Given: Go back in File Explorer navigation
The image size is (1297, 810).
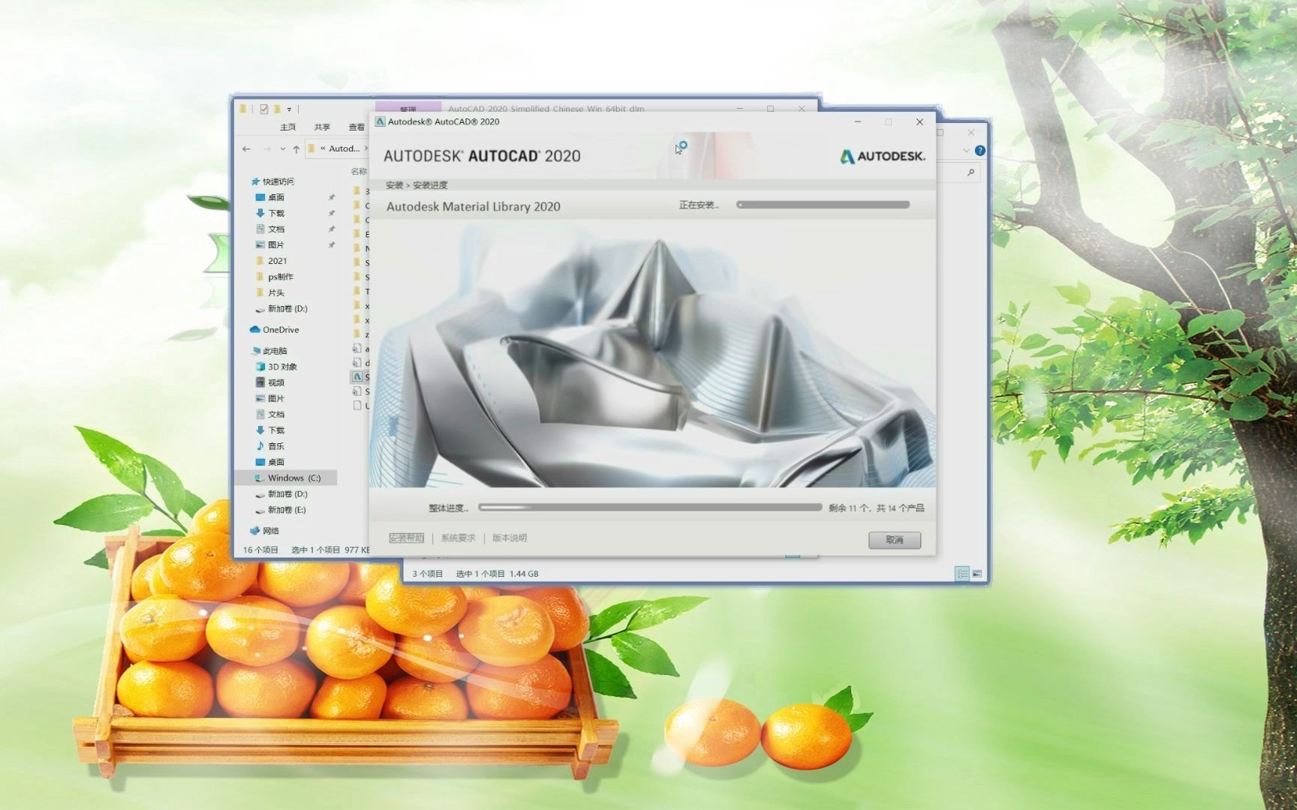Looking at the screenshot, I should (x=246, y=148).
